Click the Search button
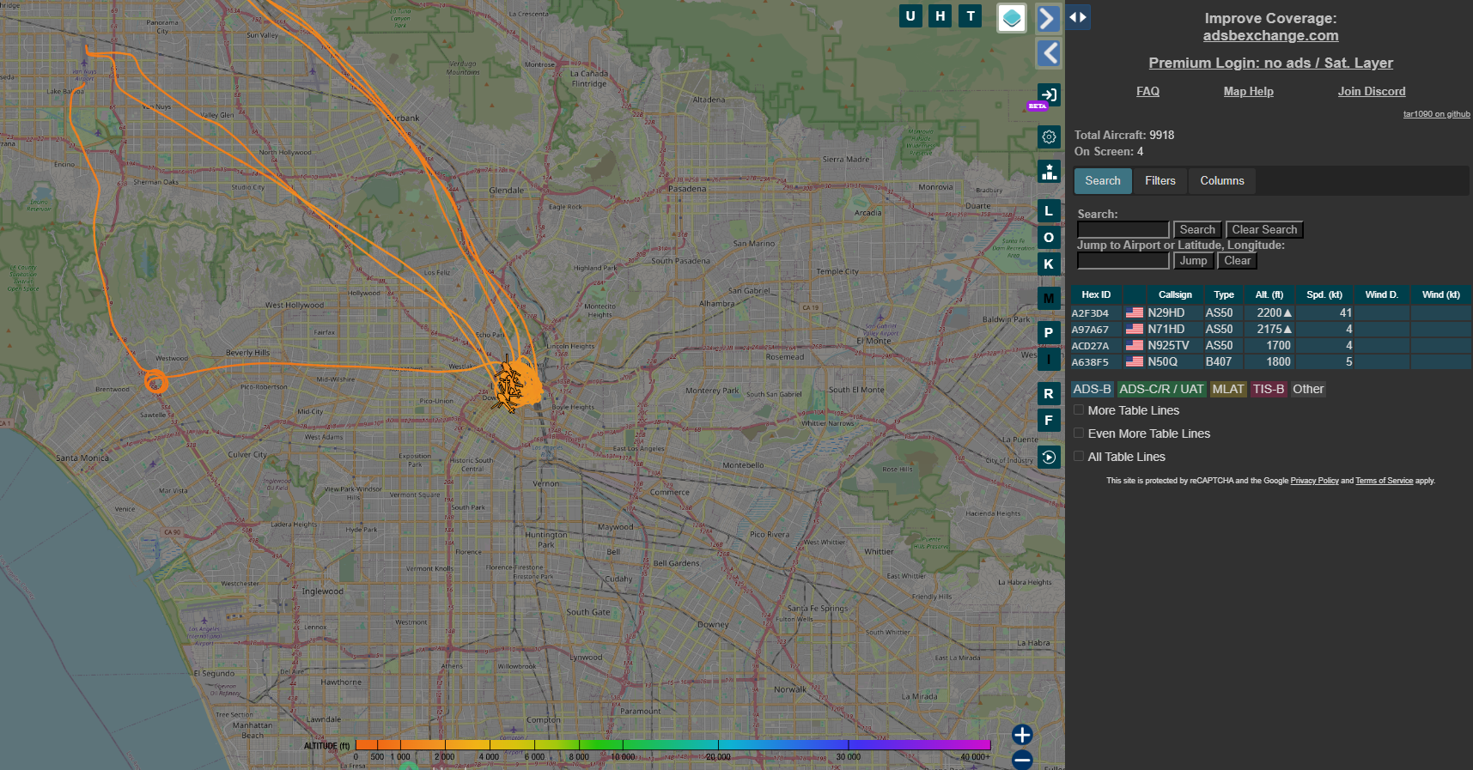1473x770 pixels. click(x=1197, y=230)
